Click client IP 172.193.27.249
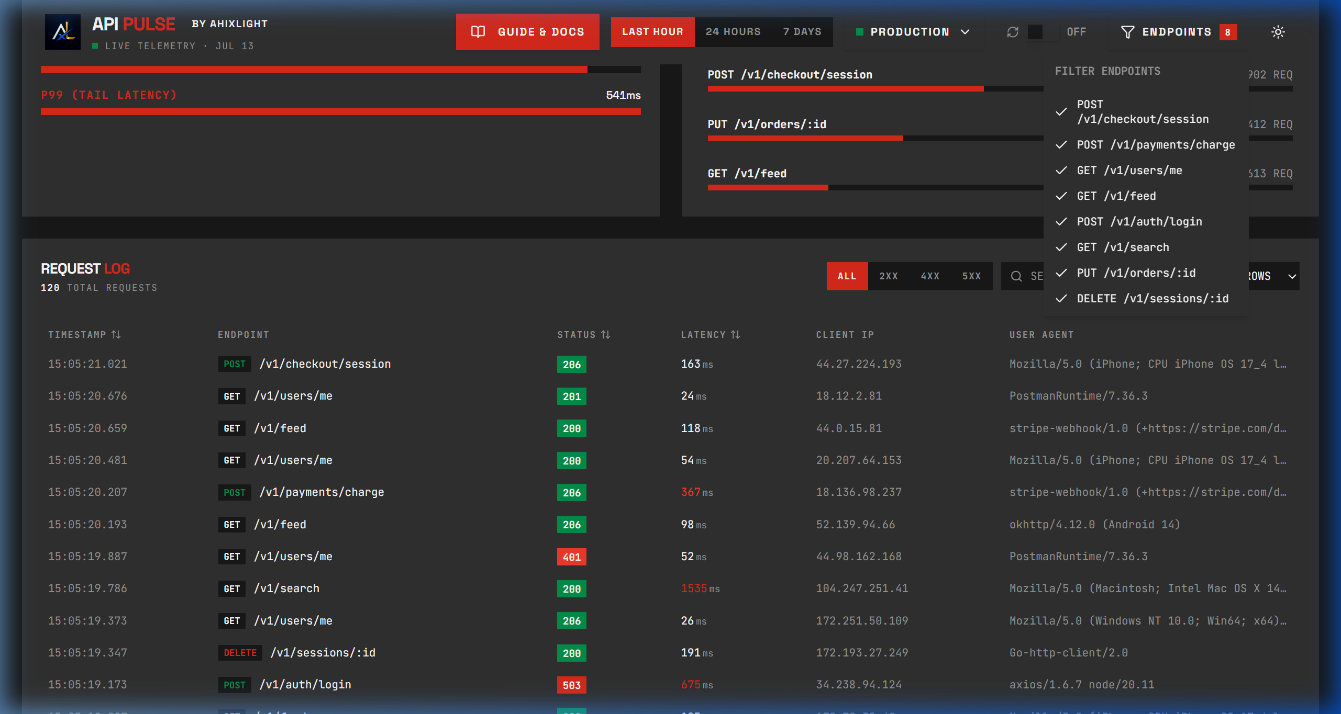Image resolution: width=1341 pixels, height=714 pixels. click(x=862, y=653)
